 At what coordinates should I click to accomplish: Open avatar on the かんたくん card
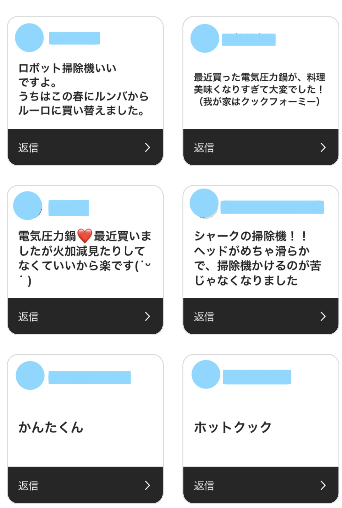30,375
